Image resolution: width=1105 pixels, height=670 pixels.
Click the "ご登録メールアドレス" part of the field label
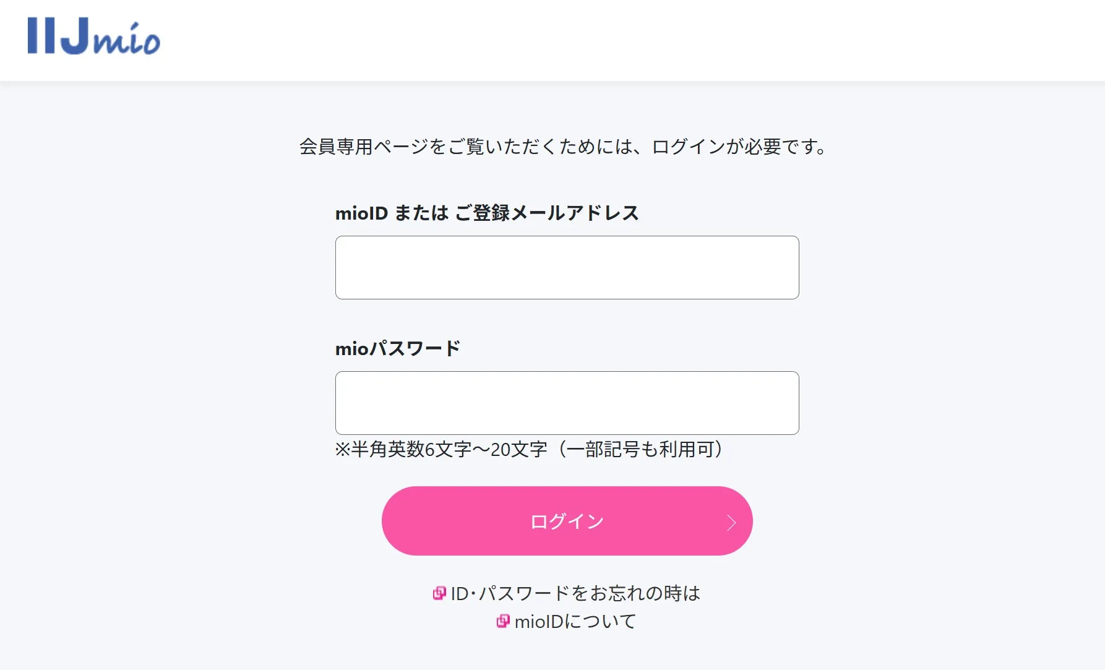click(x=547, y=213)
